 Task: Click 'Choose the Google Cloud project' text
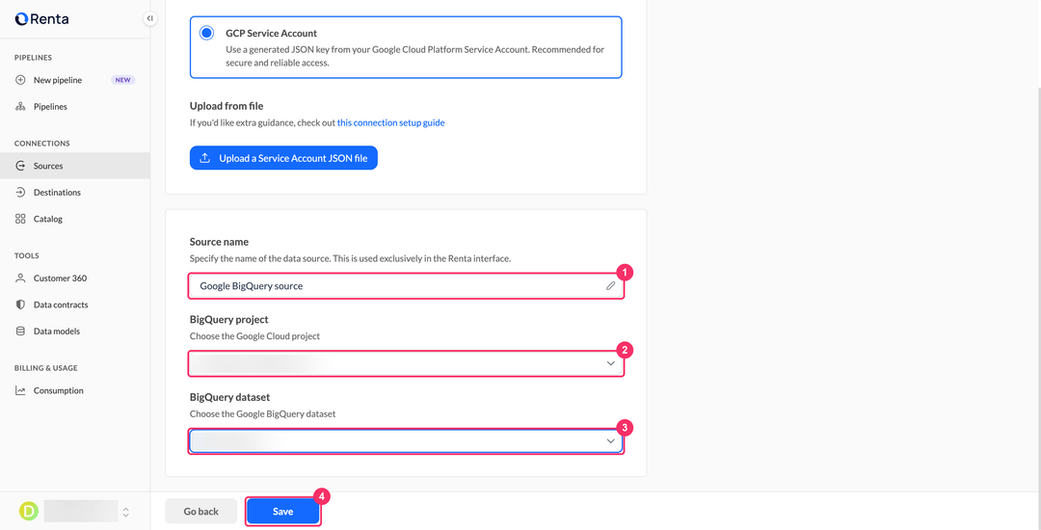254,336
